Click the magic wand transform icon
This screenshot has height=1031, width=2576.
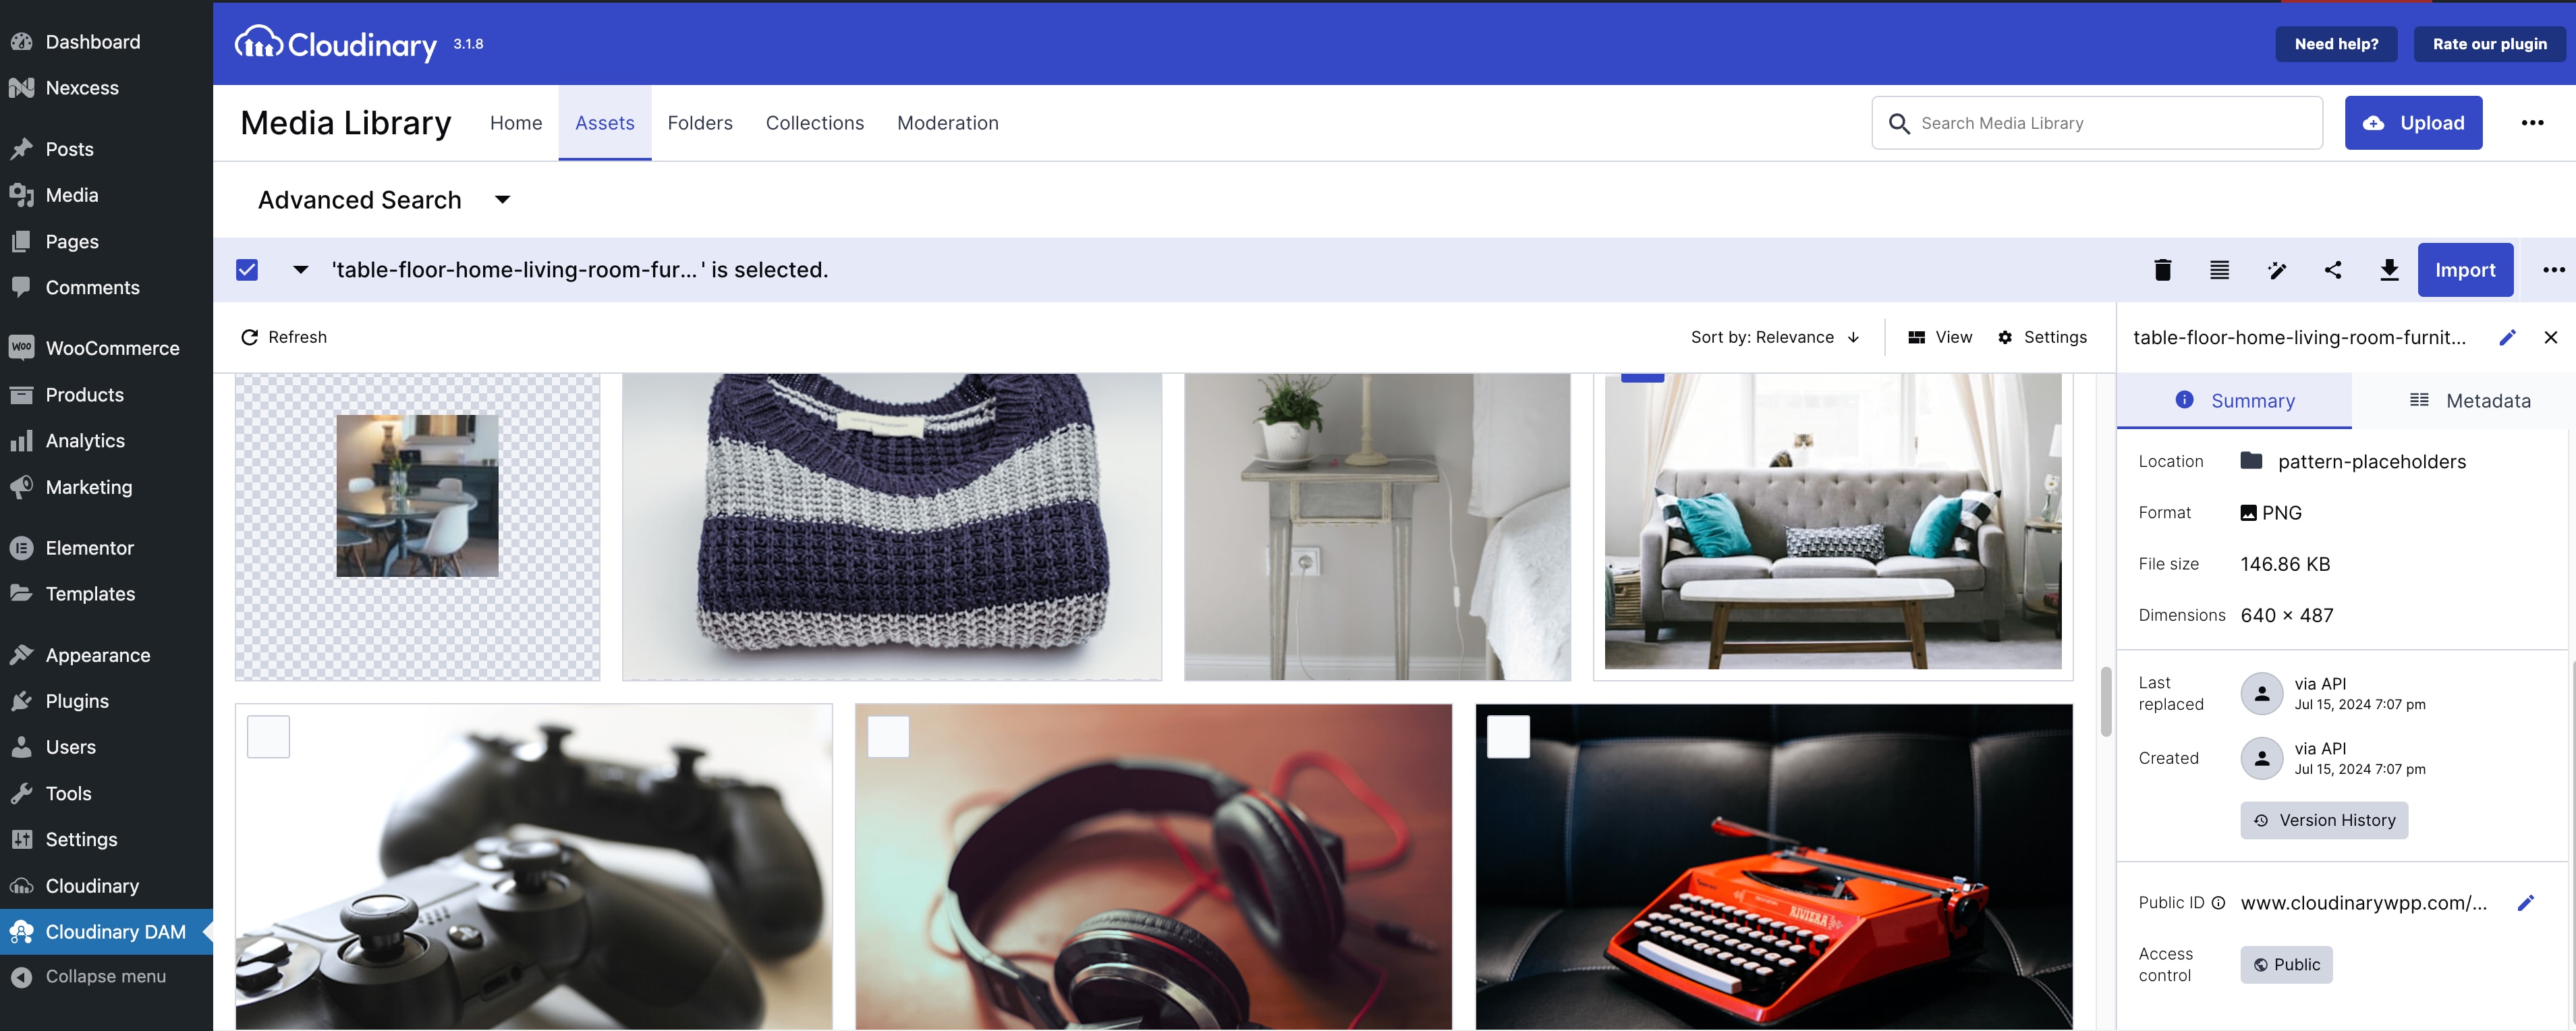2276,270
